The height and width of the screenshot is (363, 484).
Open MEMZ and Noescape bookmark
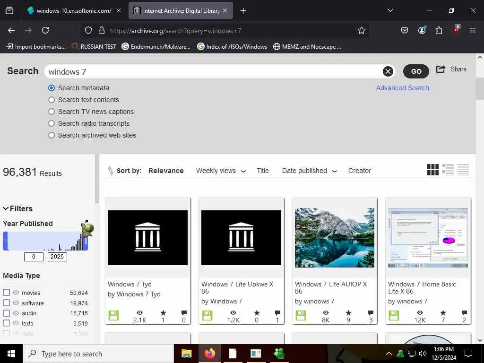point(307,47)
